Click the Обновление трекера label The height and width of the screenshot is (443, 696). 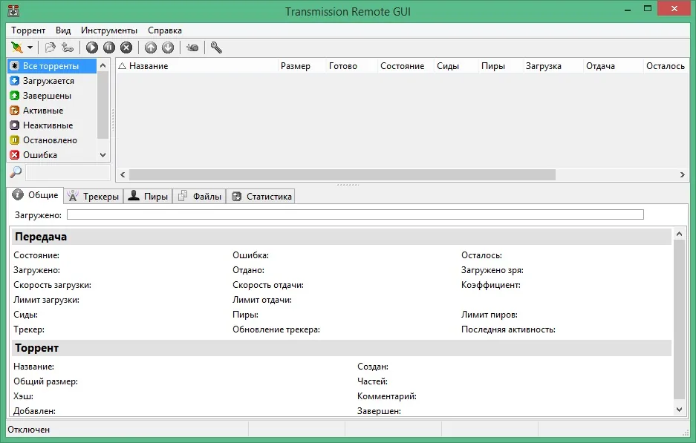[x=276, y=329]
